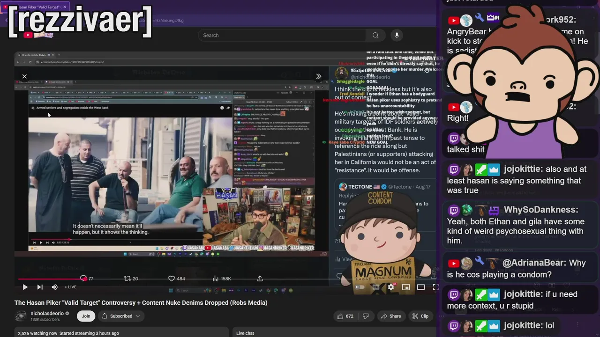Click the 3,526 watching now text
The height and width of the screenshot is (337, 600).
point(37,333)
